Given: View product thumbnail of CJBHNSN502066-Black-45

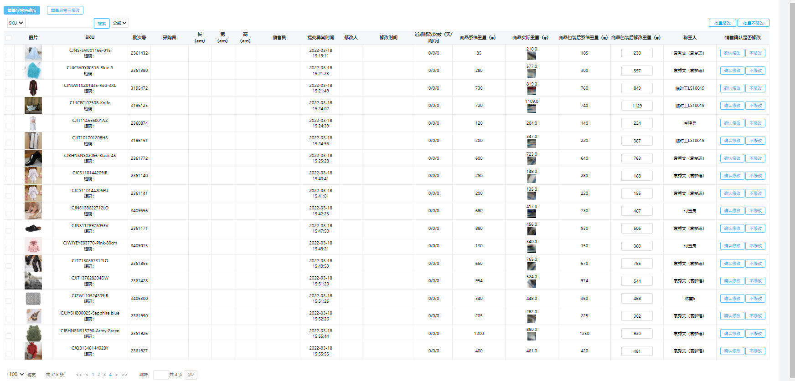Looking at the screenshot, I should click(33, 158).
